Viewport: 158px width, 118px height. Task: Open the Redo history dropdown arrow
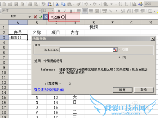click(99, 4)
